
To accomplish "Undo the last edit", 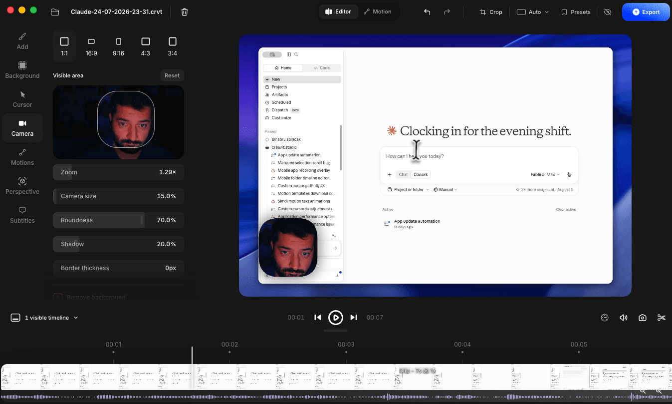I will point(427,12).
